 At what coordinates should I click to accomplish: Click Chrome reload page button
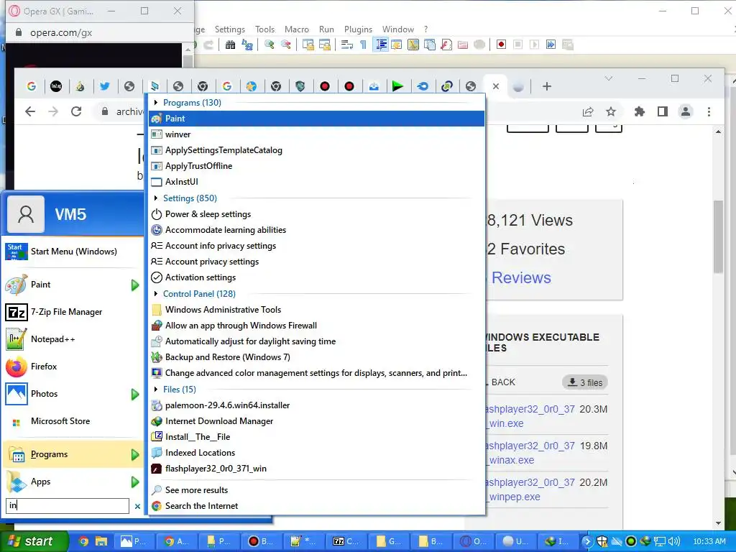(x=76, y=111)
